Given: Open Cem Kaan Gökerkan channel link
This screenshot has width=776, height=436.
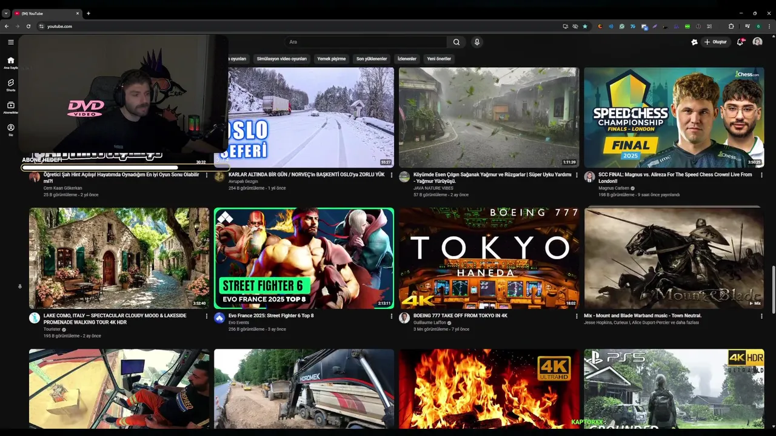Looking at the screenshot, I should [x=62, y=188].
